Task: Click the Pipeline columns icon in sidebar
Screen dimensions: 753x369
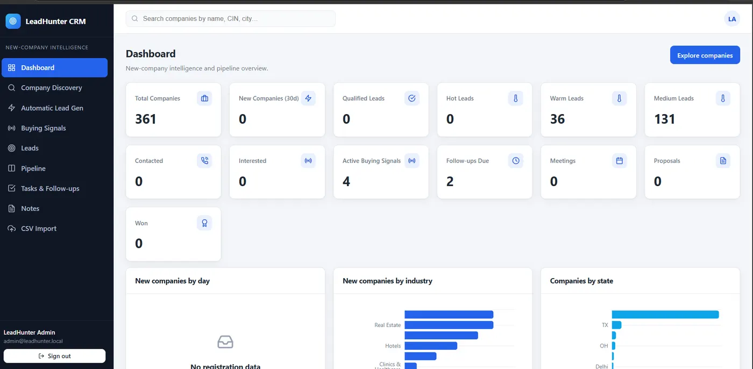Action: click(11, 168)
